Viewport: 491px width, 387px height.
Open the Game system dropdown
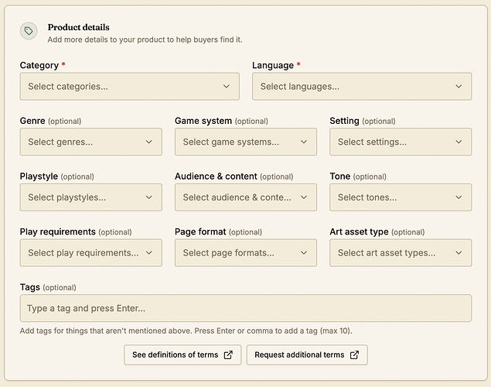click(x=246, y=142)
